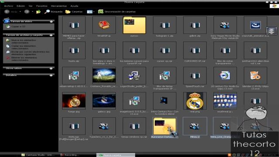Select the cursor xp.rar archive
279x157 pixels.
click(165, 51)
